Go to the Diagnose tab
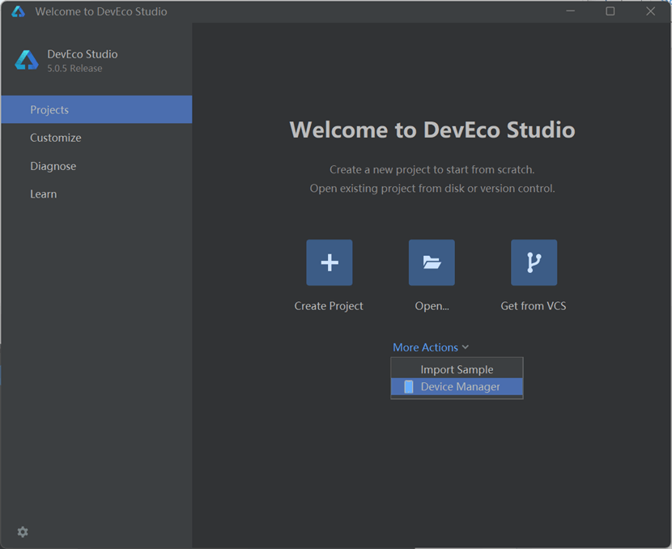The image size is (672, 549). point(97,166)
